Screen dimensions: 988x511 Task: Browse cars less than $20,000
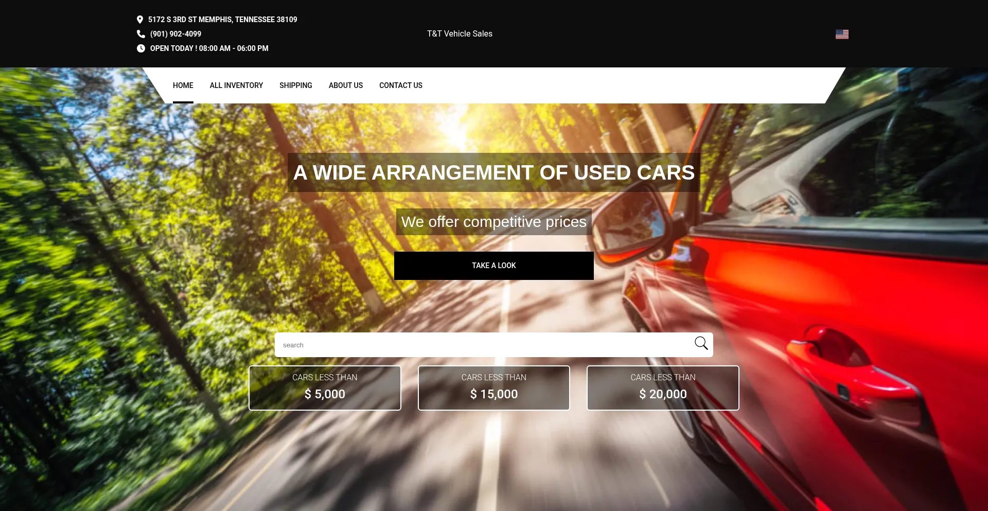click(663, 388)
